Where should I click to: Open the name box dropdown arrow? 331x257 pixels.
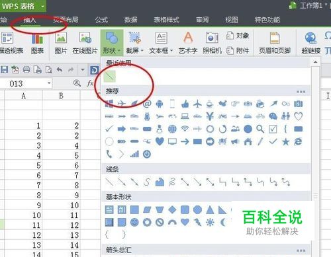tap(49, 83)
